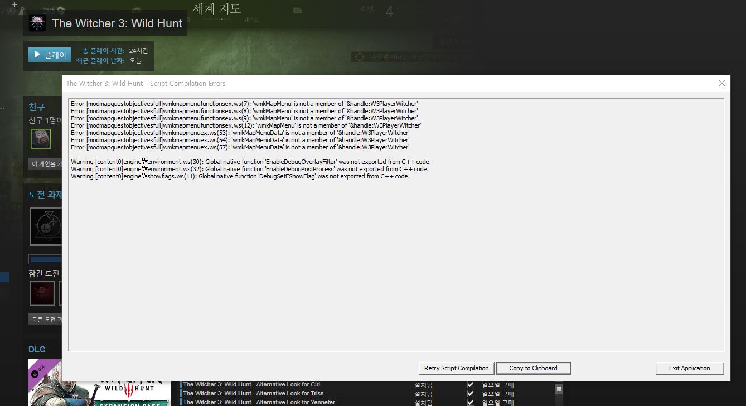Click the plus icon at top-left corner

14,4
